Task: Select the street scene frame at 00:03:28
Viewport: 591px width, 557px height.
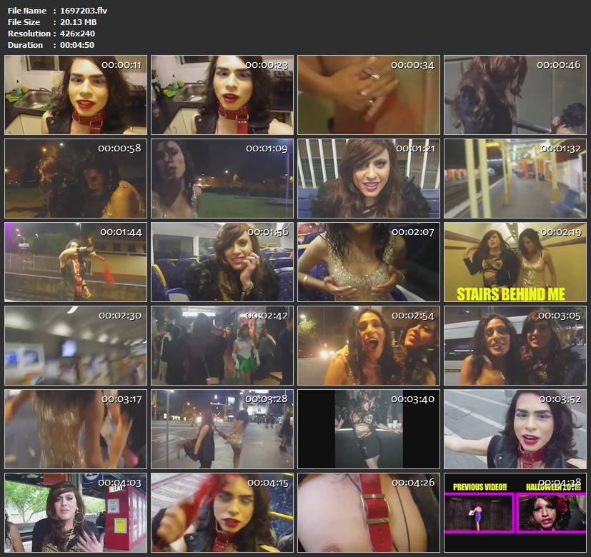Action: pyautogui.click(x=222, y=428)
